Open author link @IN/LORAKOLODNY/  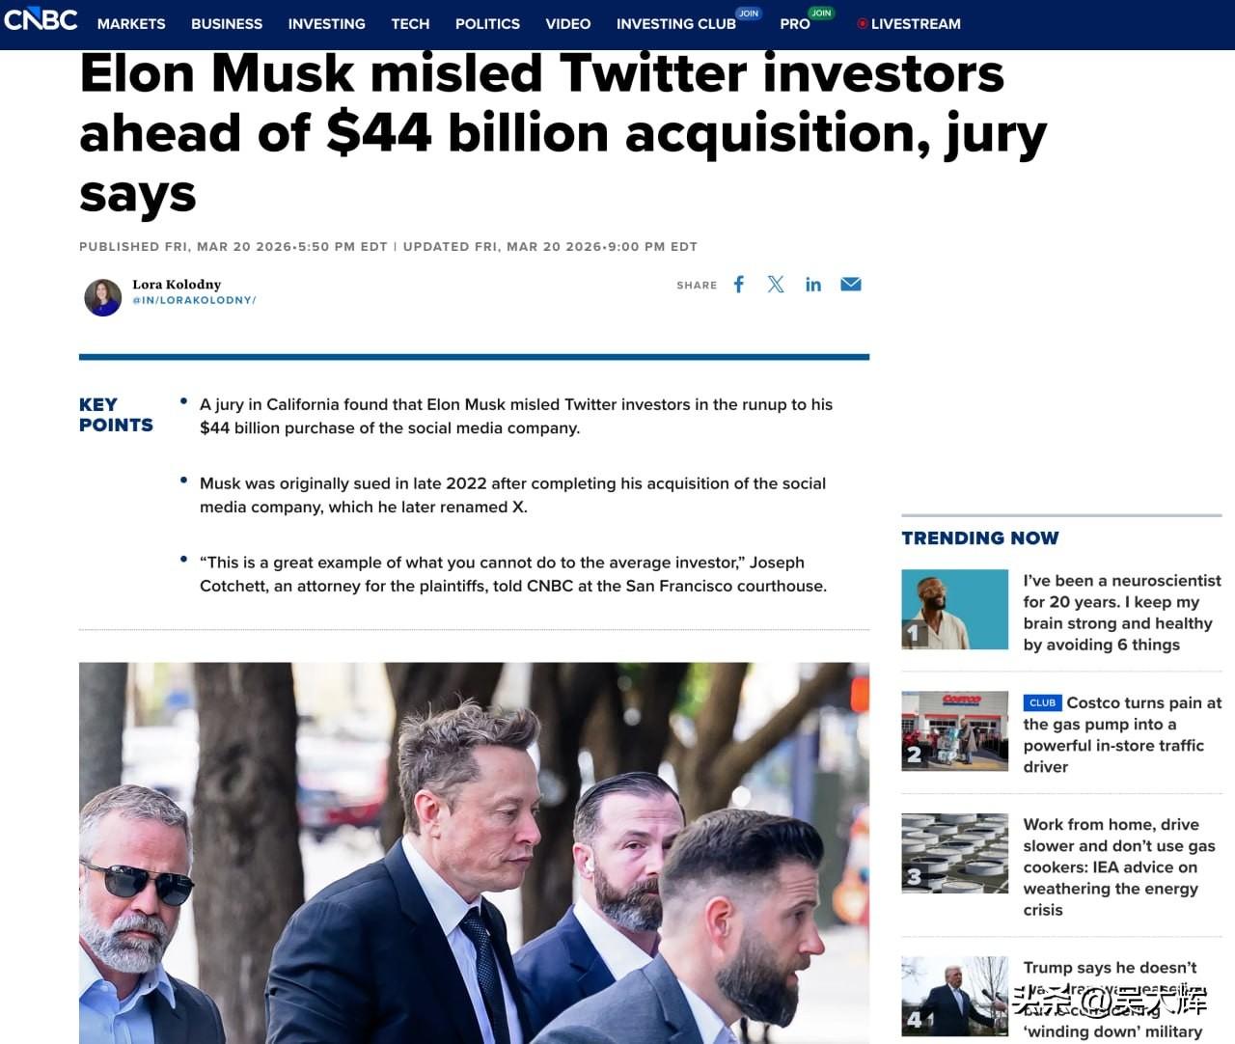(194, 300)
